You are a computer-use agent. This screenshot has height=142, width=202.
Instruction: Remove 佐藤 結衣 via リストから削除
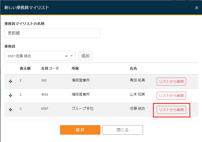pyautogui.click(x=171, y=110)
